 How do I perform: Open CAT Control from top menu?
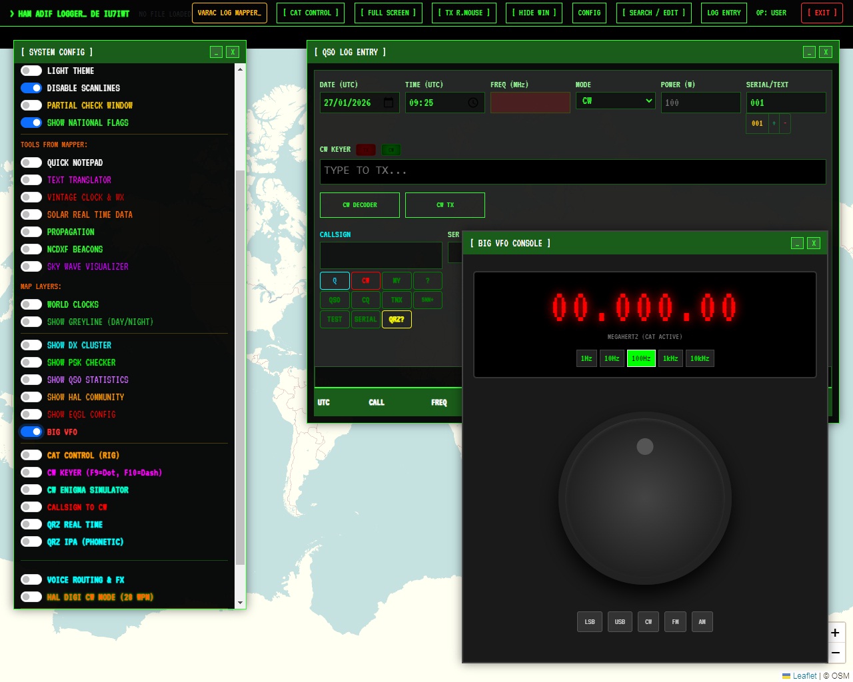pos(310,13)
